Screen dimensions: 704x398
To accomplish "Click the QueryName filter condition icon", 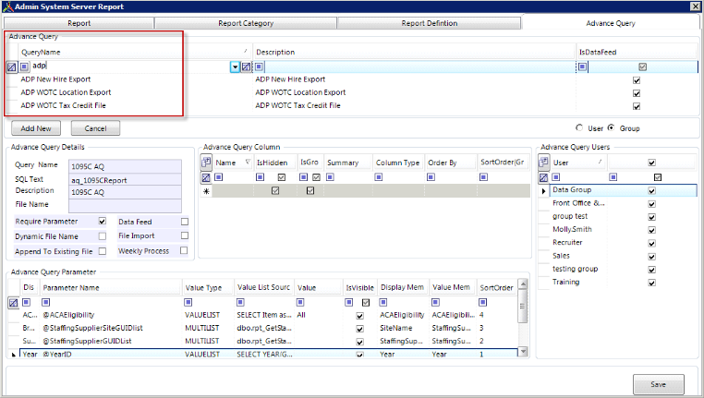I will click(24, 66).
